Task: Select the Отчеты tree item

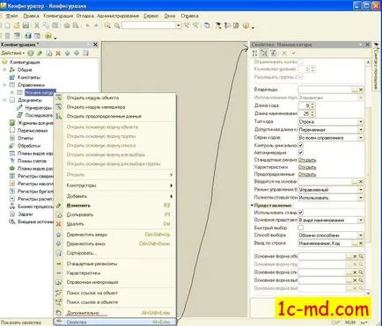Action: [26, 138]
